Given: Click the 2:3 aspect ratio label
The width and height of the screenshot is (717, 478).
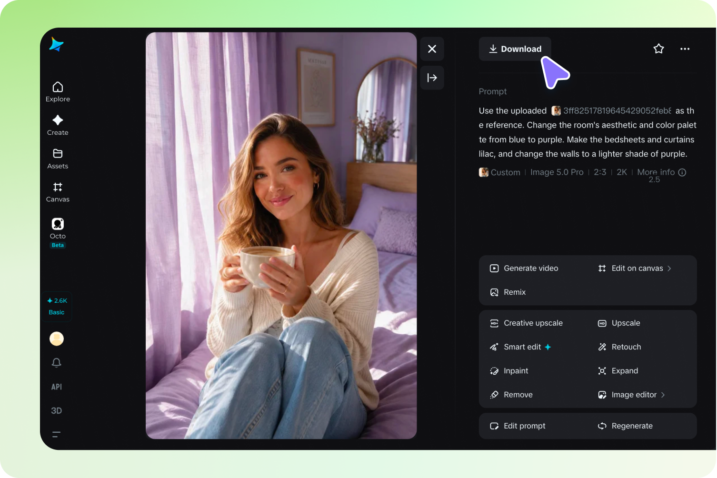Looking at the screenshot, I should 600,172.
